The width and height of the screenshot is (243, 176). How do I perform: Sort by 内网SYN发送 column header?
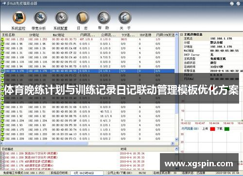tap(165, 35)
